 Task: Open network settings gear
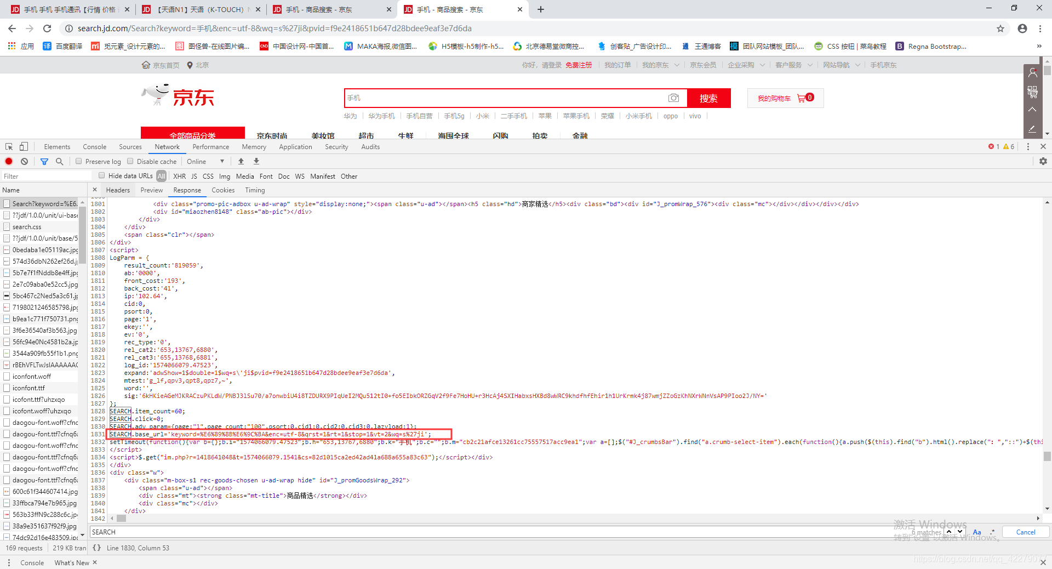[x=1043, y=161]
